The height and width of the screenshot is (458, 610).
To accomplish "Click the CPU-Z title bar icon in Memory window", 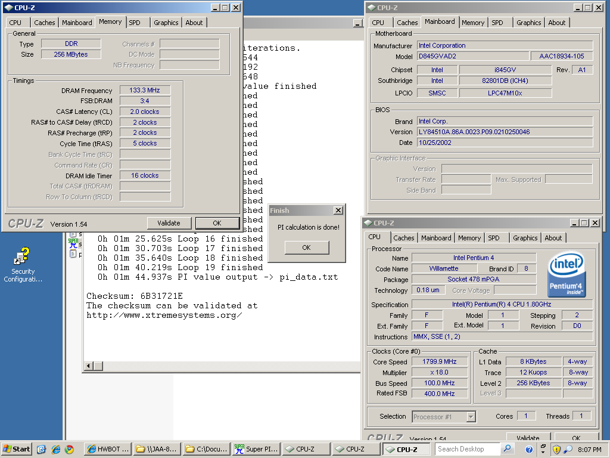I will pos(9,7).
